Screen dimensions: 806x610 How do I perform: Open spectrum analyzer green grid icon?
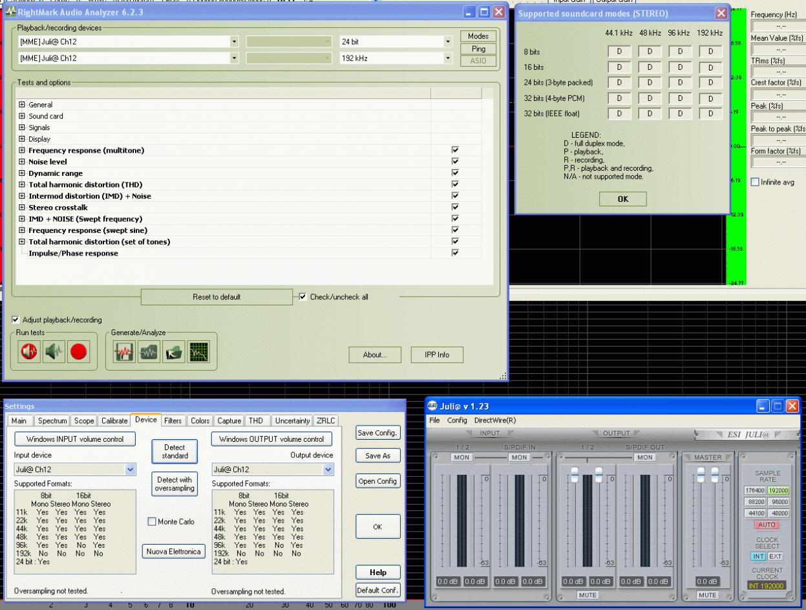coord(198,352)
